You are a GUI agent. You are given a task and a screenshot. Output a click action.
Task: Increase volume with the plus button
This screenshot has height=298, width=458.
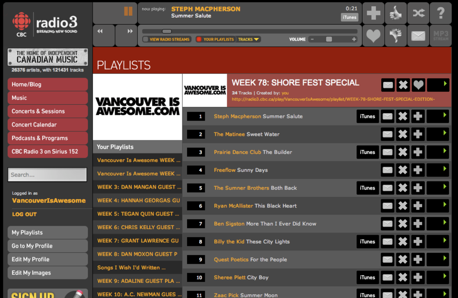[x=354, y=40]
